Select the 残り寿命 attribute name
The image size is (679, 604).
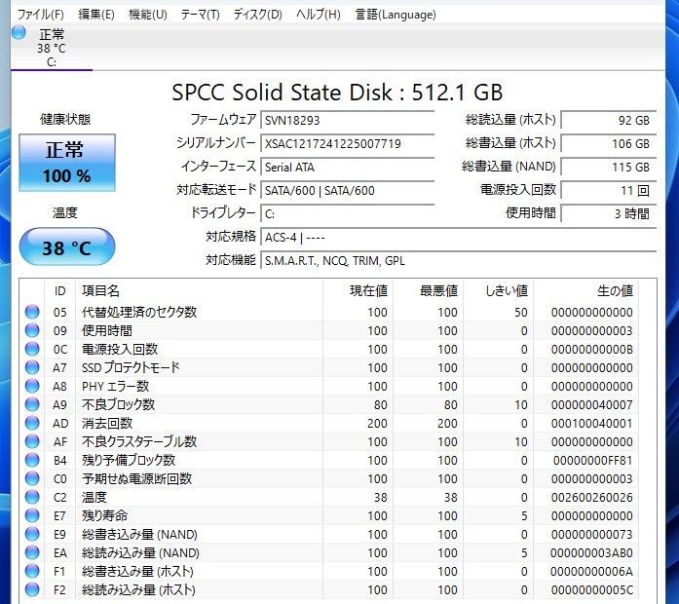pyautogui.click(x=105, y=515)
